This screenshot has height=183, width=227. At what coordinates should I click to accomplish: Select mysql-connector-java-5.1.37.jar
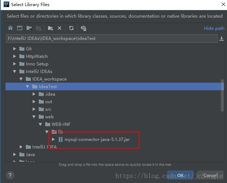tap(97, 139)
